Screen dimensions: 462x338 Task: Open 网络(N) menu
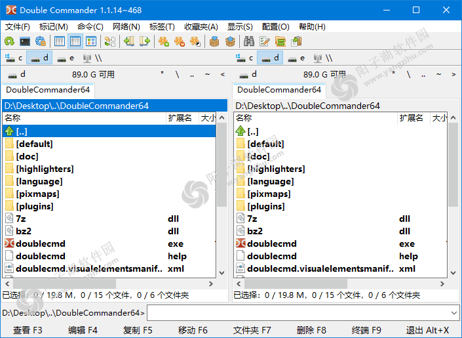[x=126, y=27]
